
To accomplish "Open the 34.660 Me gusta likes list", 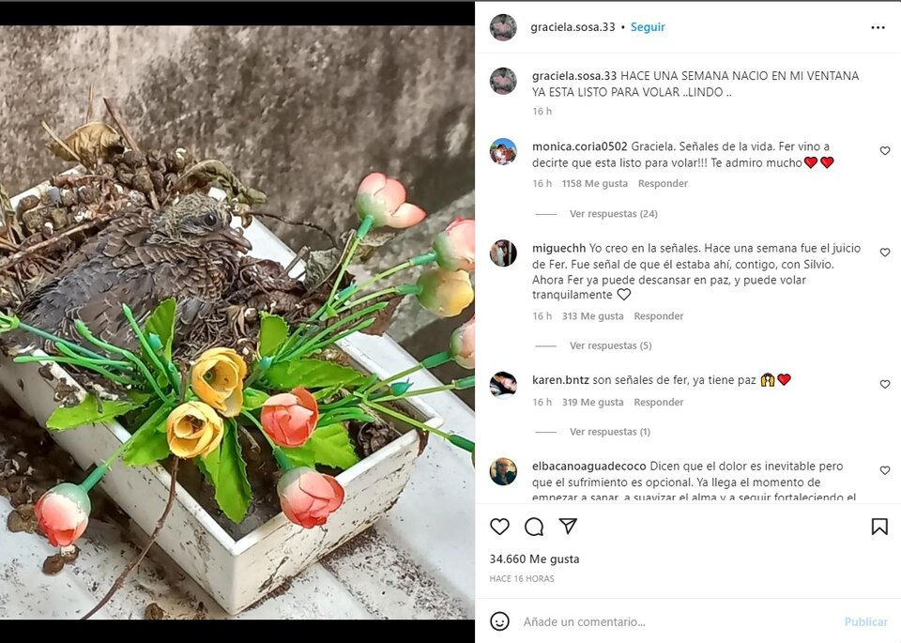I will point(534,559).
